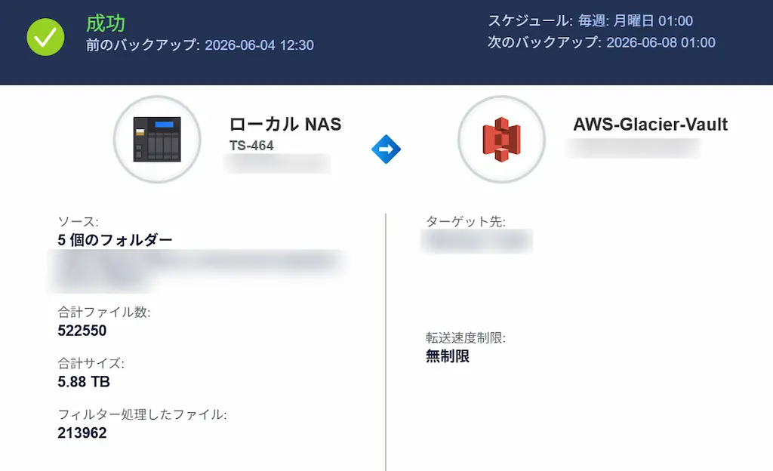Viewport: 773px width, 471px height.
Task: Click the green success checkmark icon
Action: coord(45,37)
